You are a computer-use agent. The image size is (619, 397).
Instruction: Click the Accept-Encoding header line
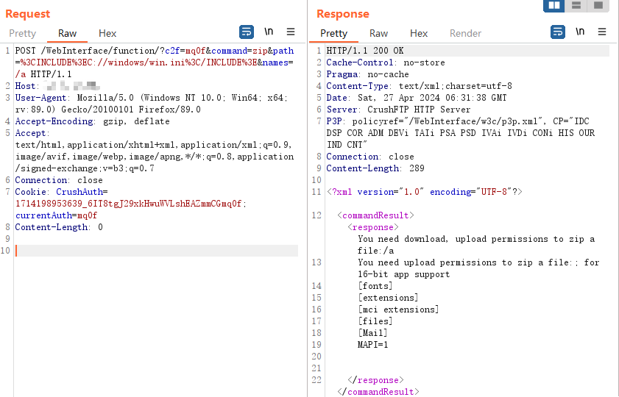[93, 121]
